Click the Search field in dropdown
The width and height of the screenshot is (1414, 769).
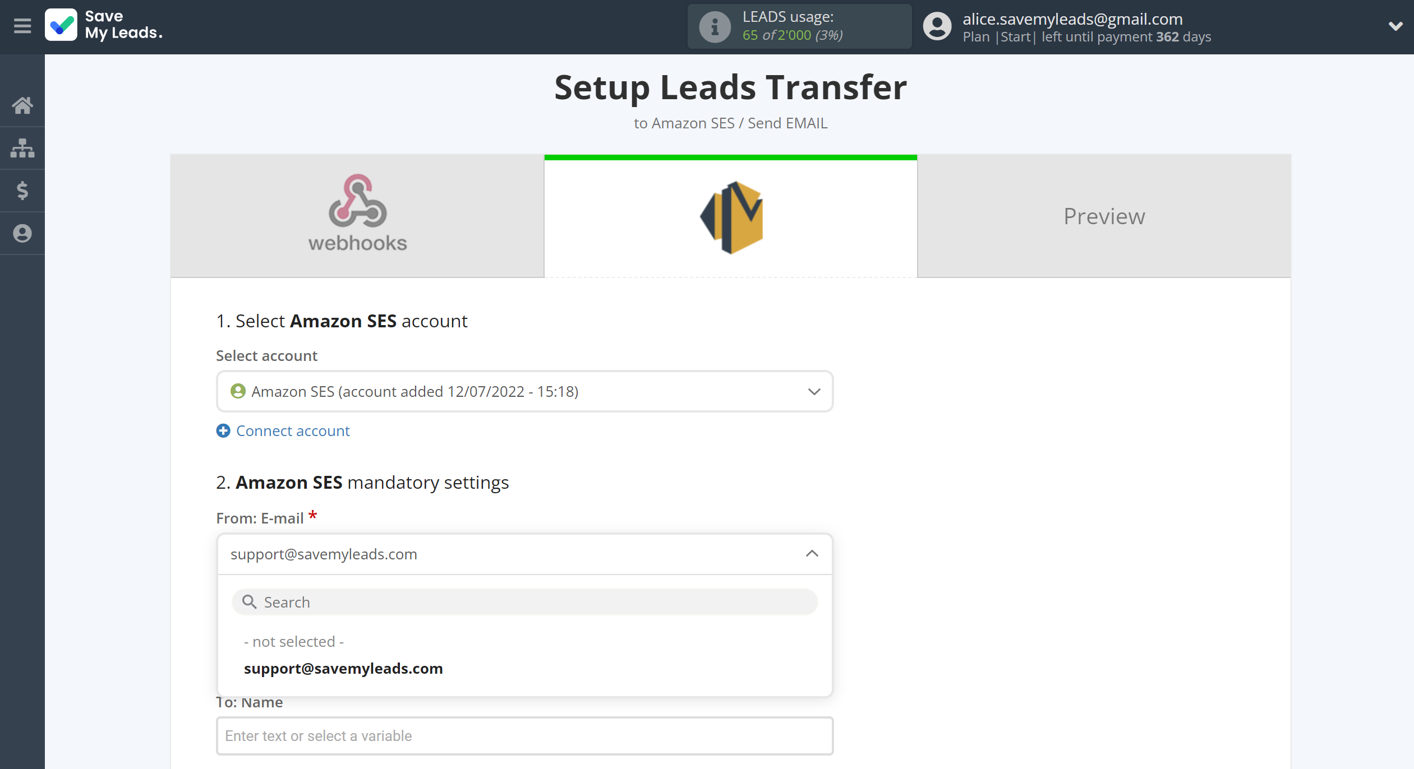[524, 602]
